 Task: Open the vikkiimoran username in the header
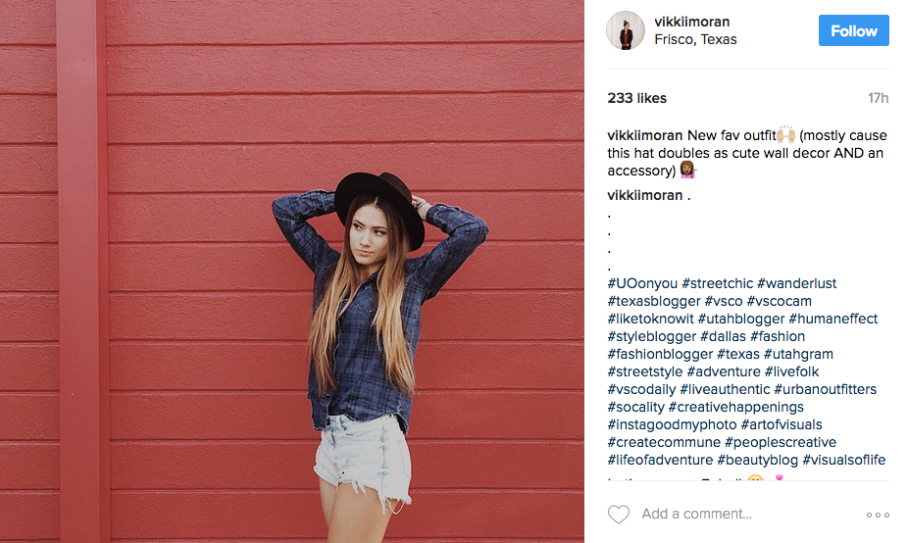click(x=692, y=22)
